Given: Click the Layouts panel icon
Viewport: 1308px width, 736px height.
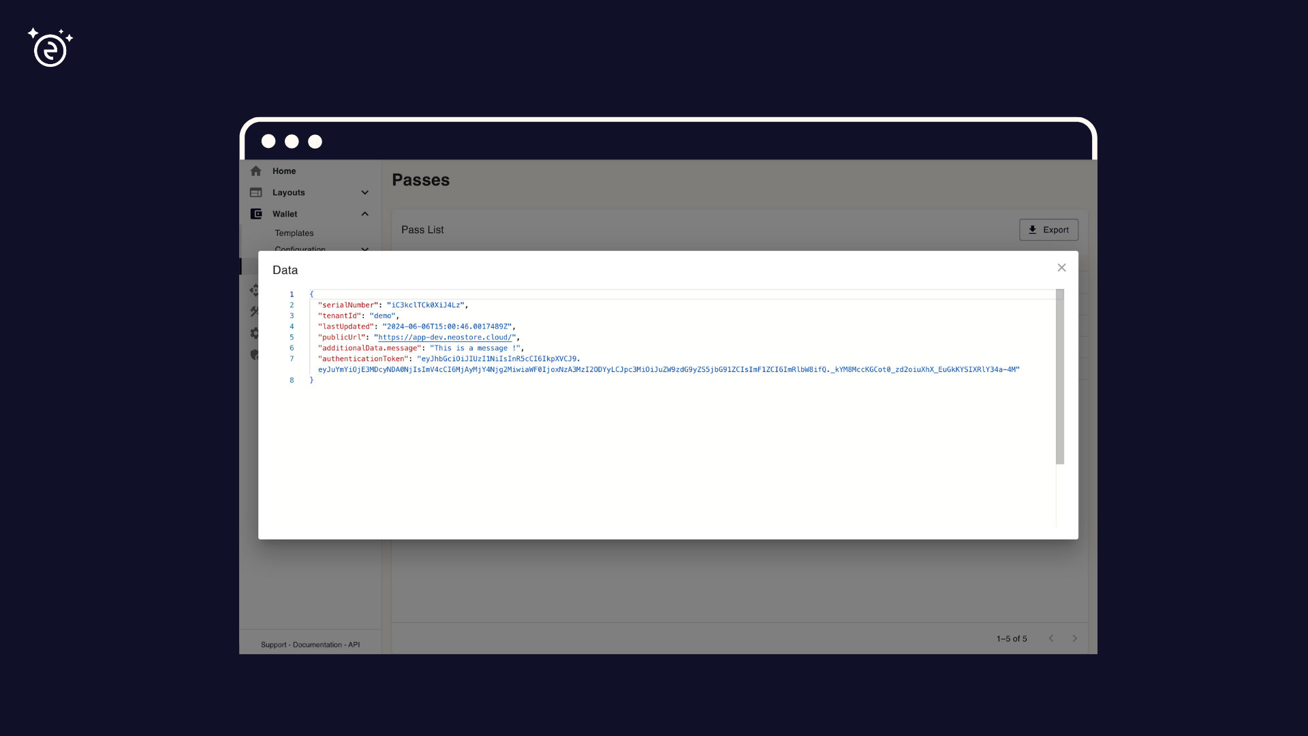Looking at the screenshot, I should click(x=255, y=193).
